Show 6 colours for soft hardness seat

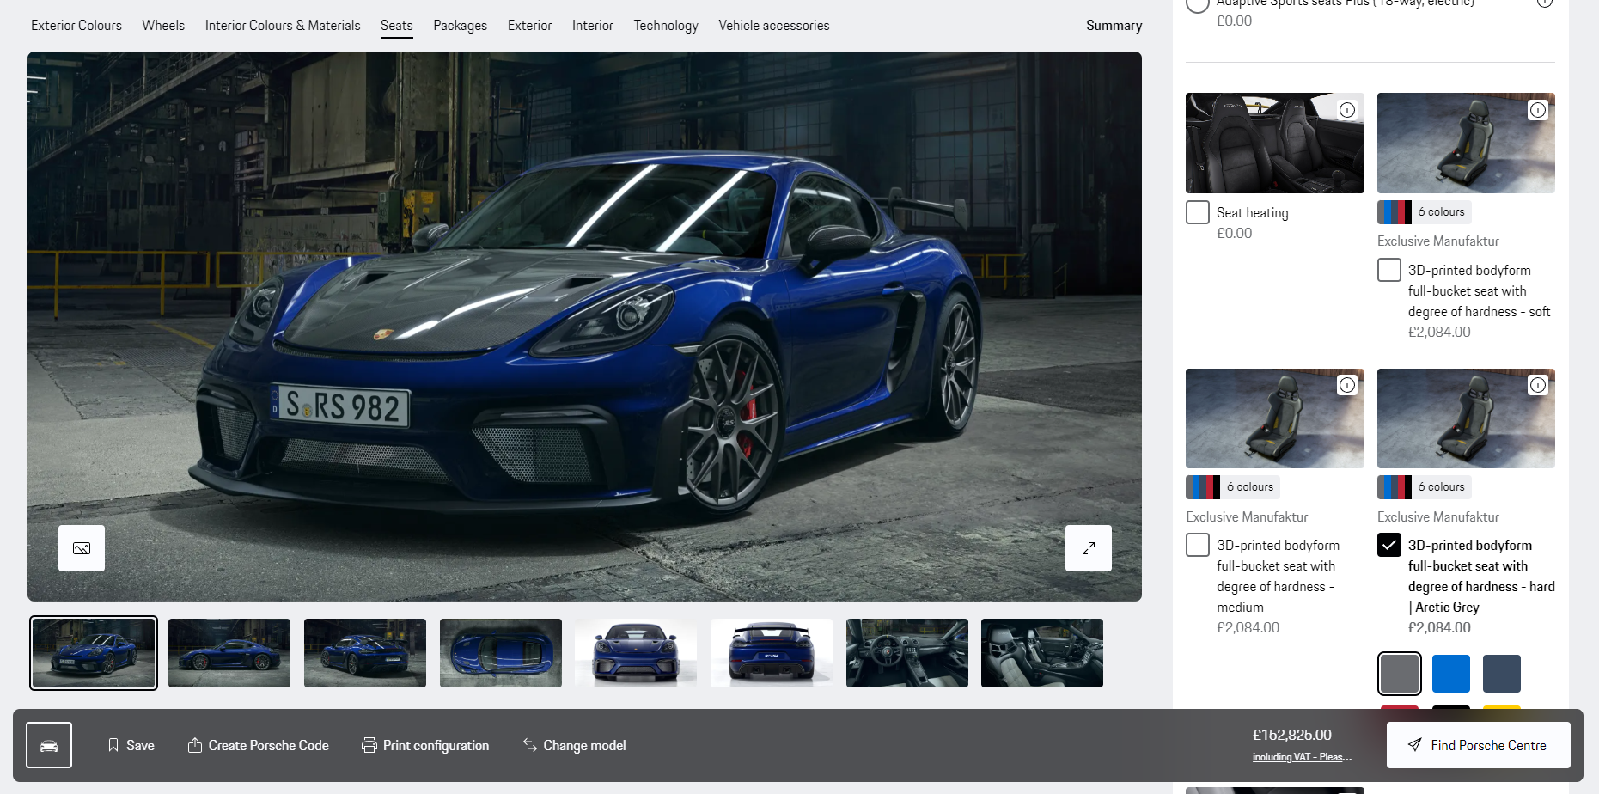click(x=1425, y=212)
